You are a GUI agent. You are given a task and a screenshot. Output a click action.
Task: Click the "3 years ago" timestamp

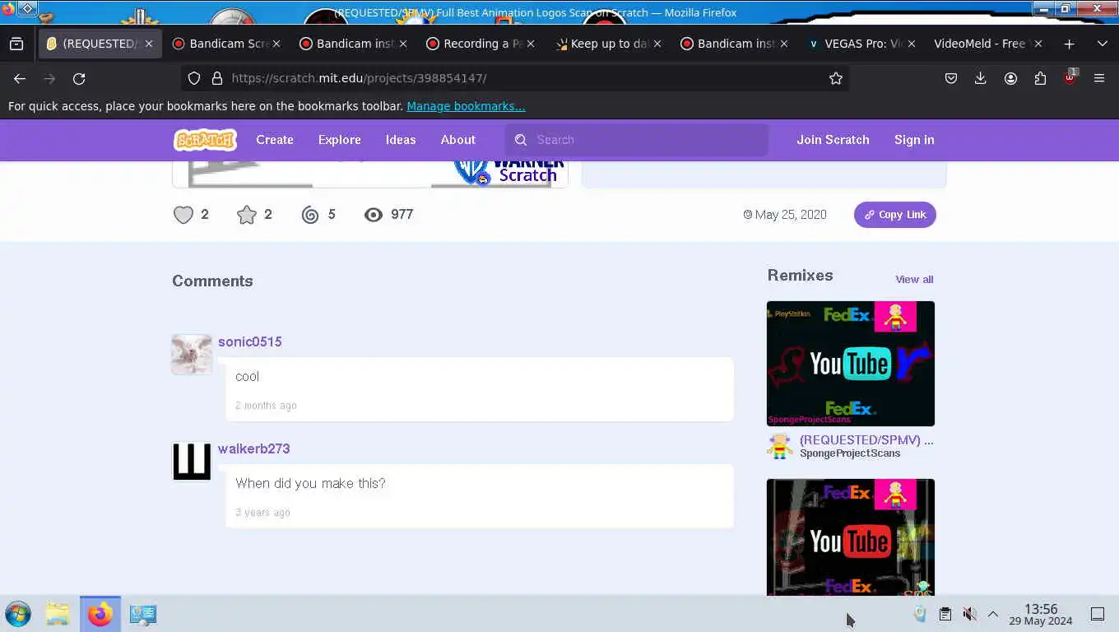(262, 513)
